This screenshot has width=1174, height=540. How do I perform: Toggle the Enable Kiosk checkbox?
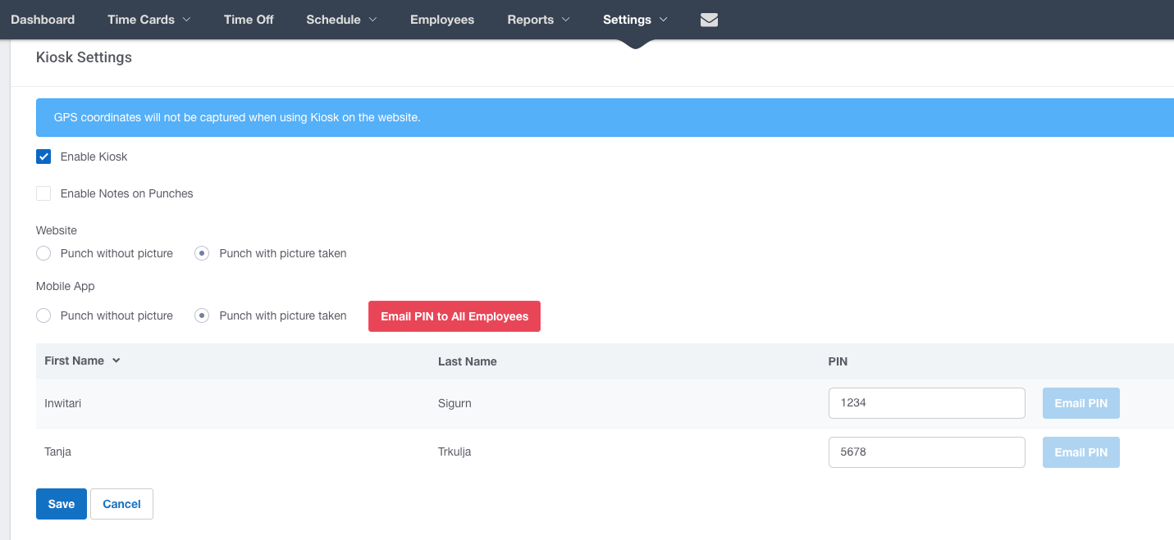[43, 157]
